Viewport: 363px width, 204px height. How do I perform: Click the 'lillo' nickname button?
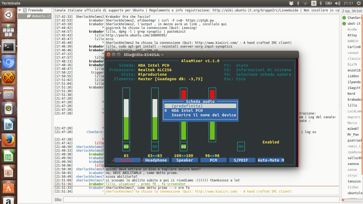(58, 200)
